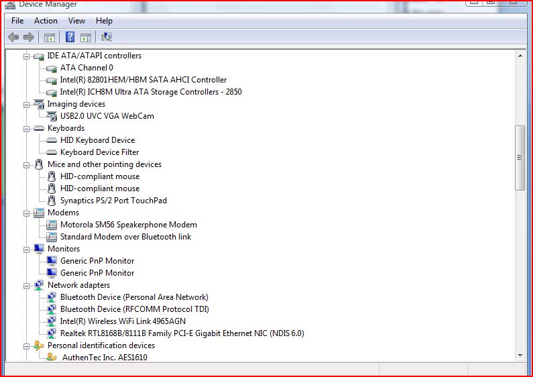Viewport: 533px width, 377px height.
Task: Collapse Personal identification devices node
Action: pos(26,346)
